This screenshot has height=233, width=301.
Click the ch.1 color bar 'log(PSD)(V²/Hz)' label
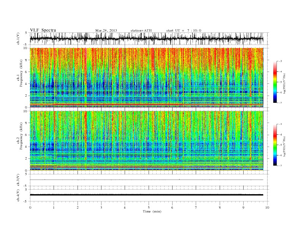(x=284, y=83)
